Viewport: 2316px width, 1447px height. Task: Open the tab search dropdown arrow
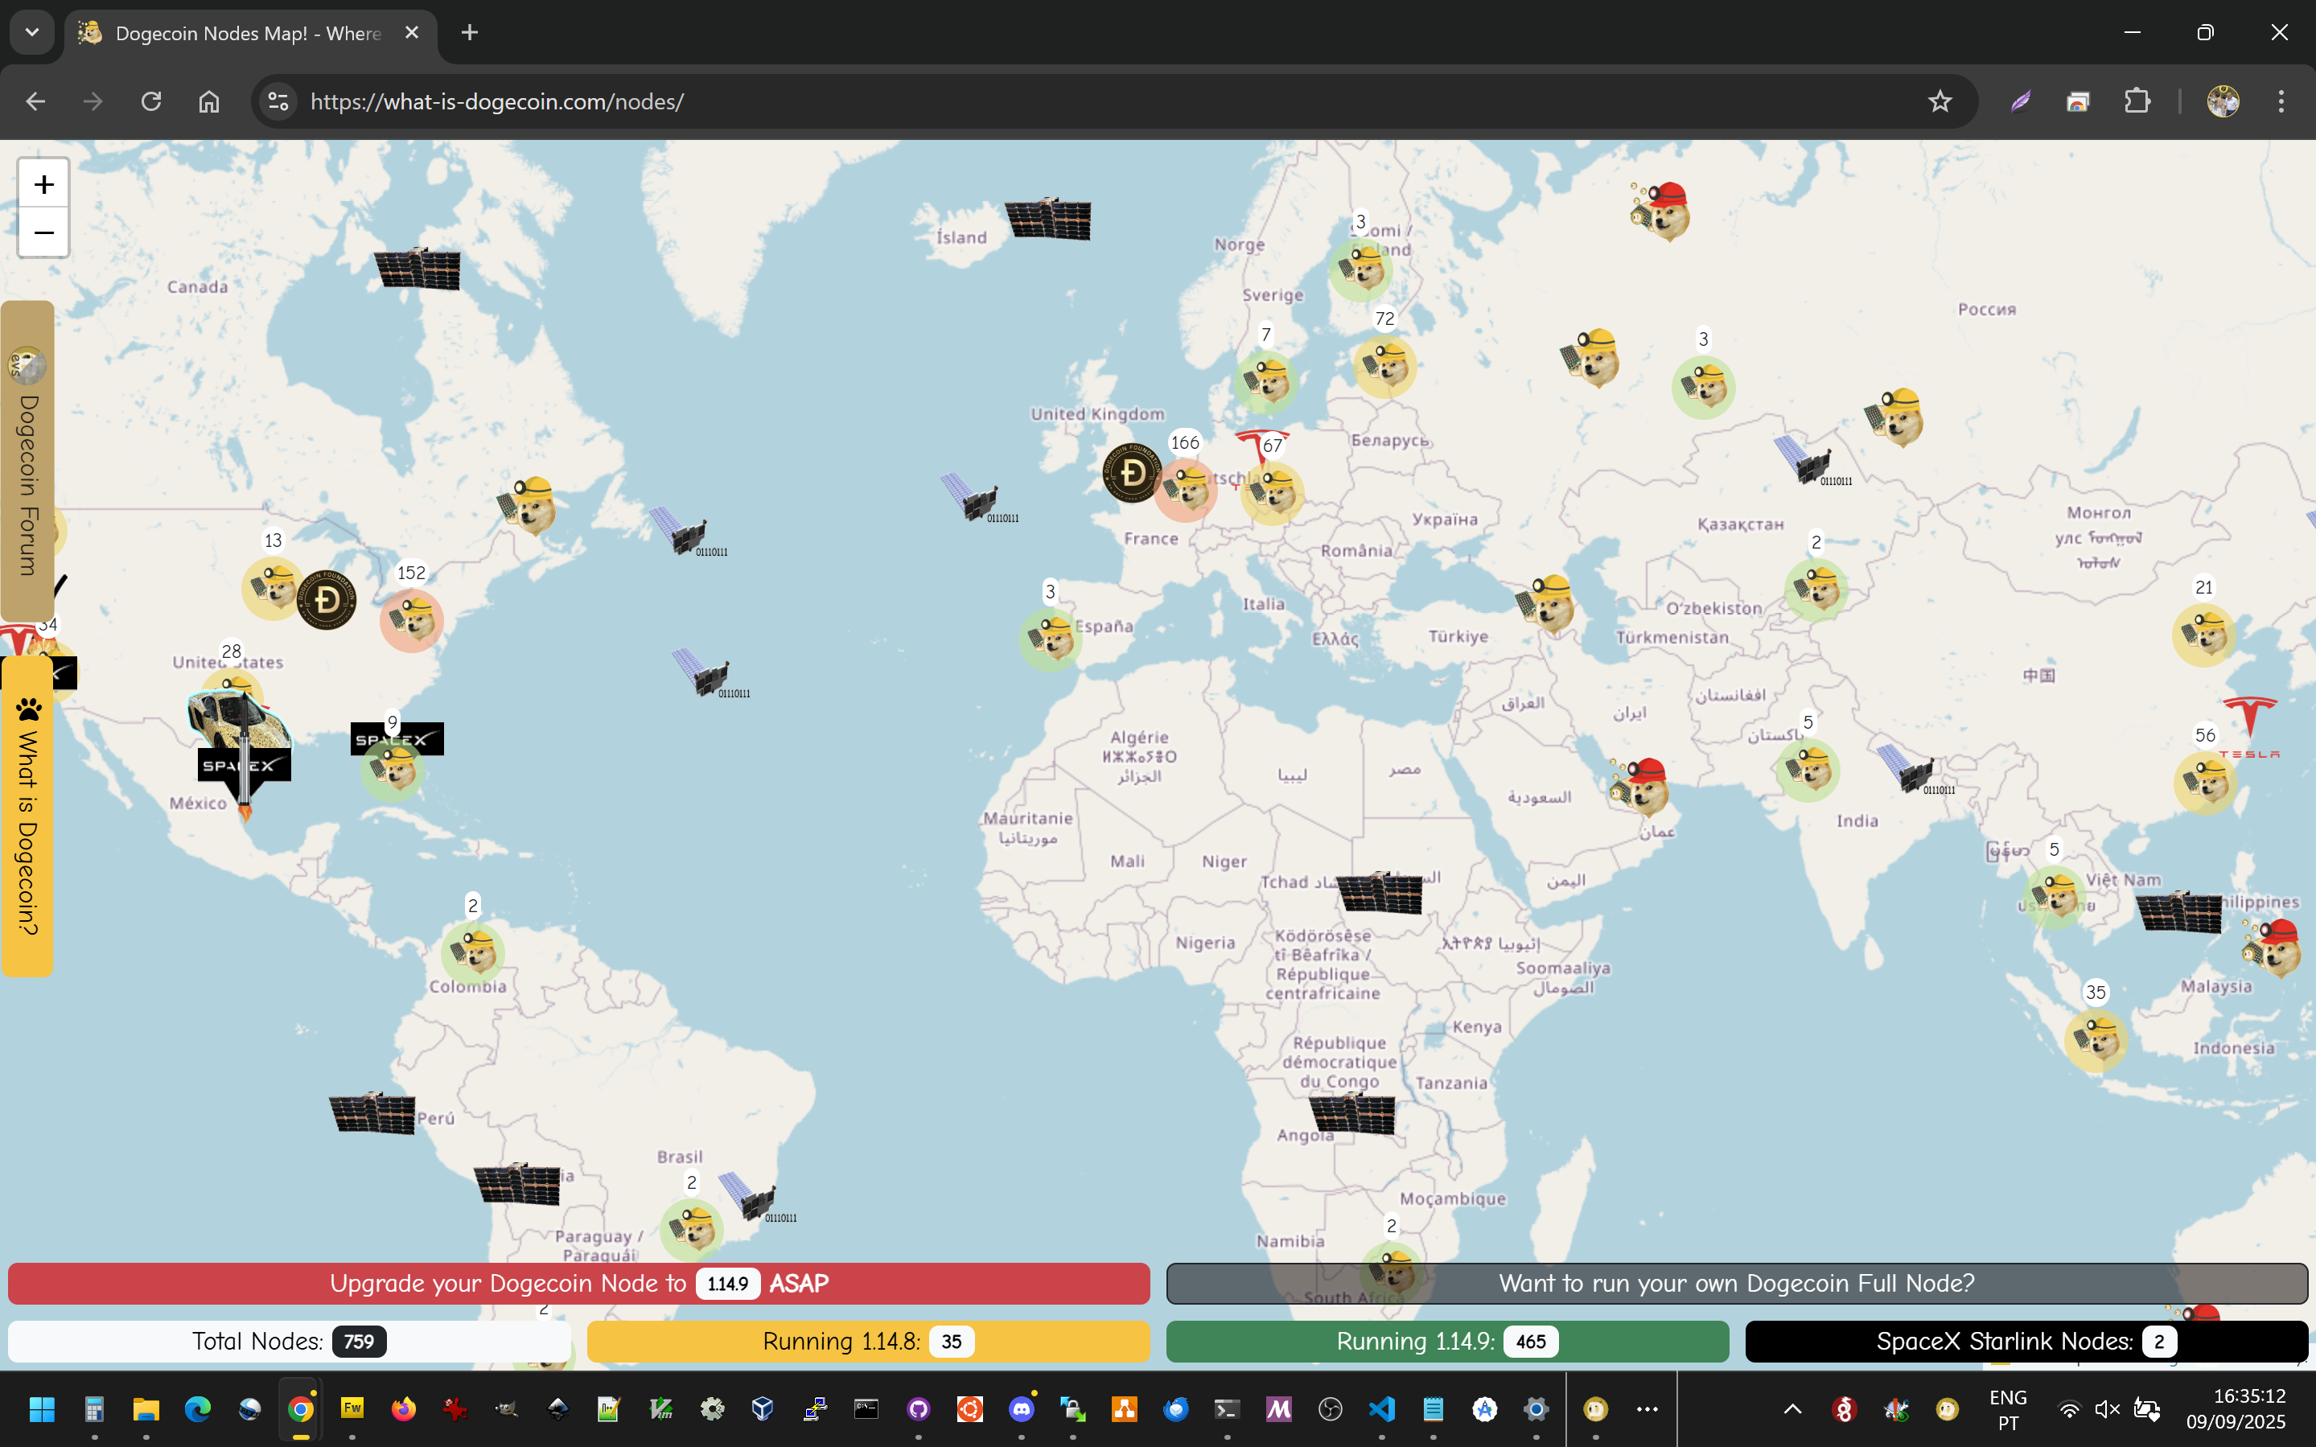(x=31, y=32)
